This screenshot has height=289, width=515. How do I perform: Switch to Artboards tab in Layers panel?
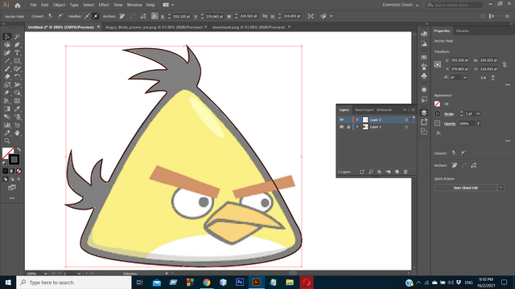[384, 110]
